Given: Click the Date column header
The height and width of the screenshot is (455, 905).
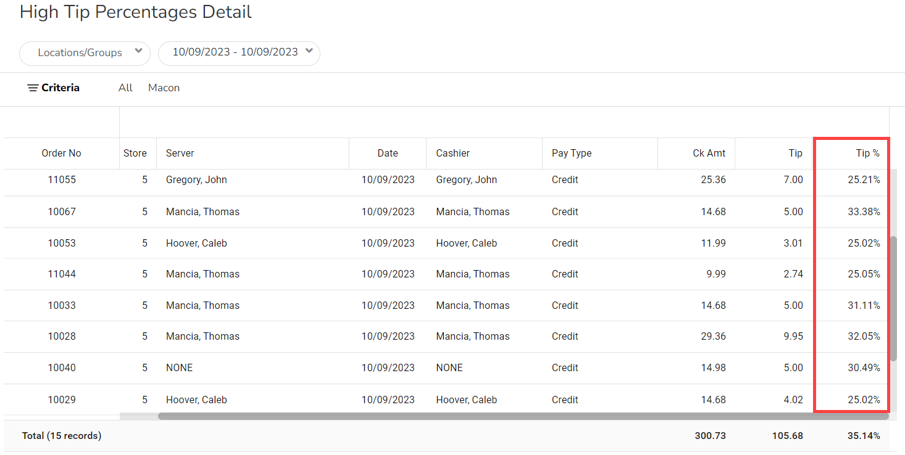Looking at the screenshot, I should [388, 154].
